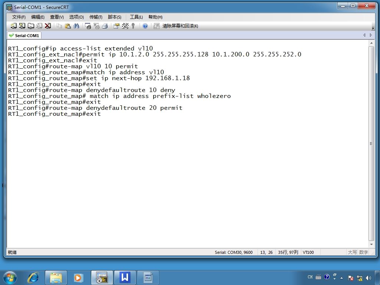
Task: Open the 工具(L) menu
Action: tap(136, 17)
